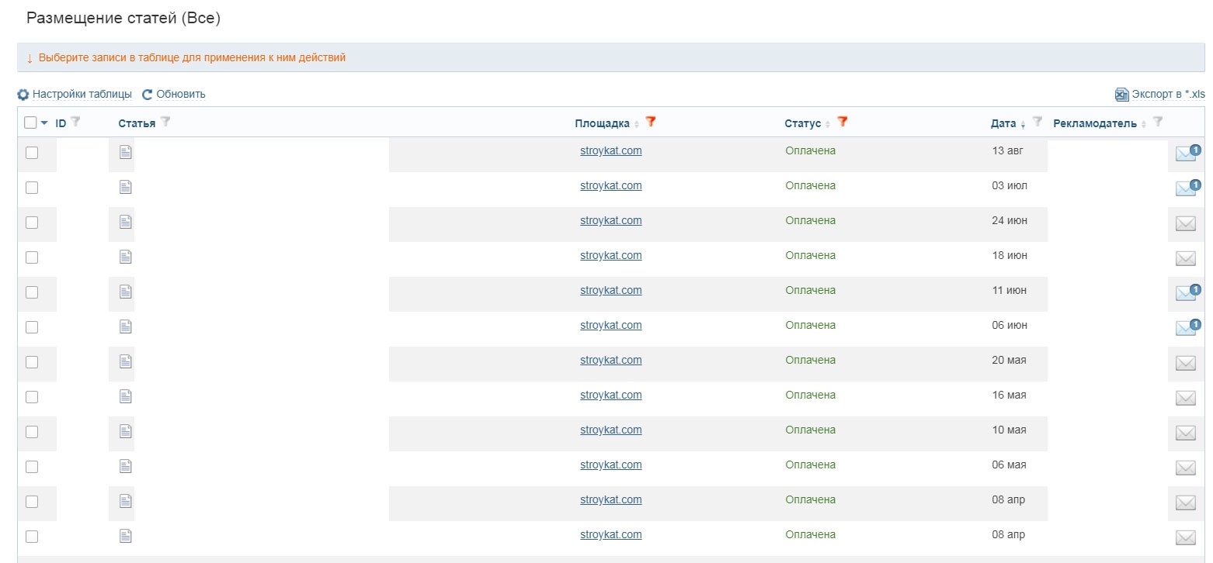Viewport: 1213px width, 563px height.
Task: Tick the checkbox for the 13 авг row
Action: pyautogui.click(x=32, y=153)
